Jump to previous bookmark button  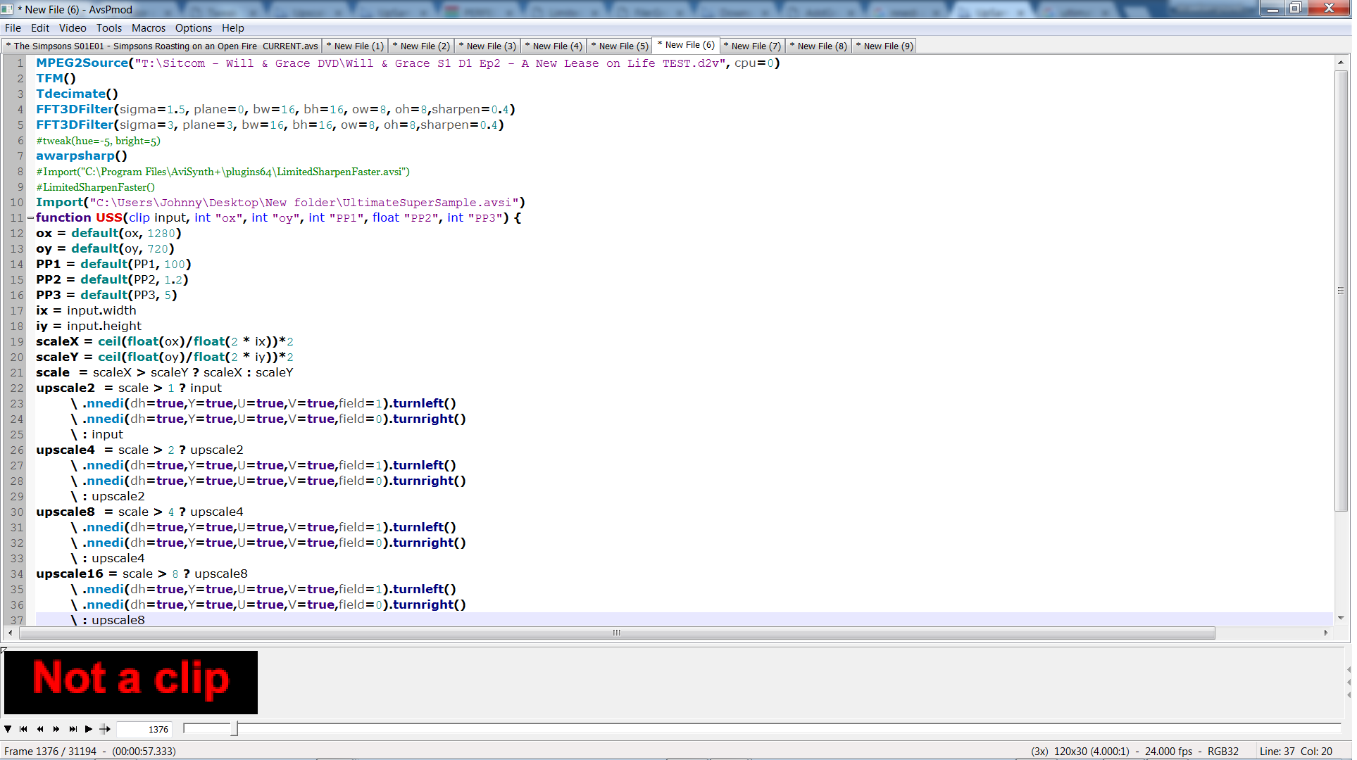click(23, 729)
